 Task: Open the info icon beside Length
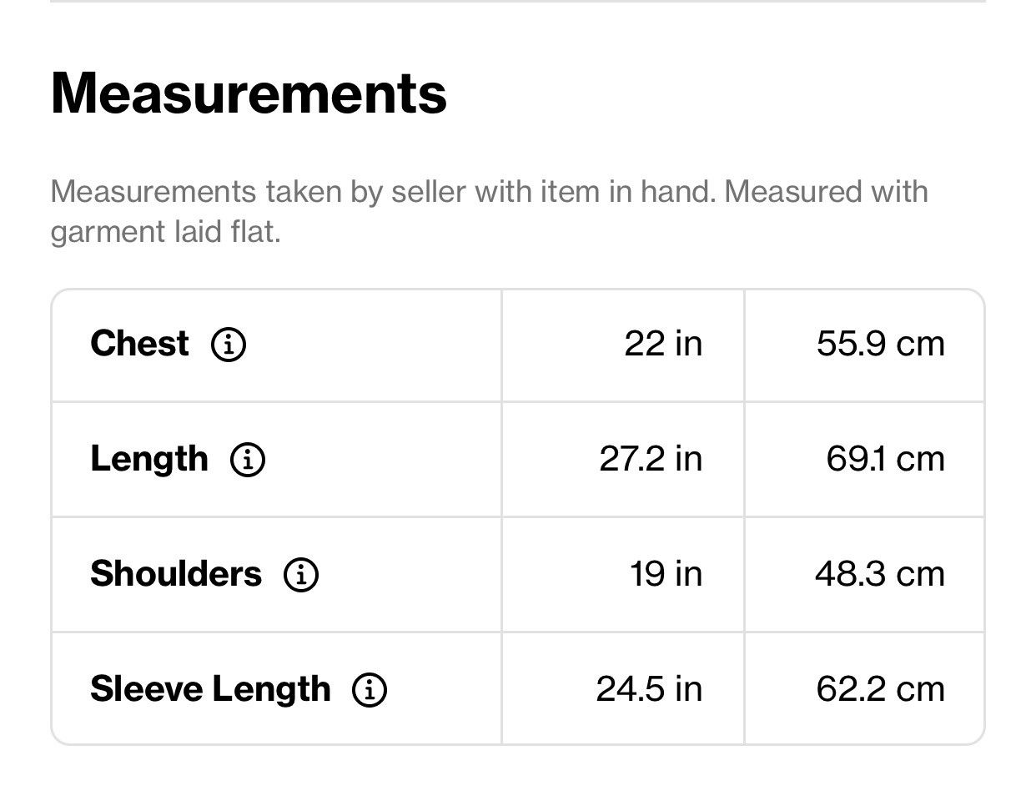pos(248,459)
